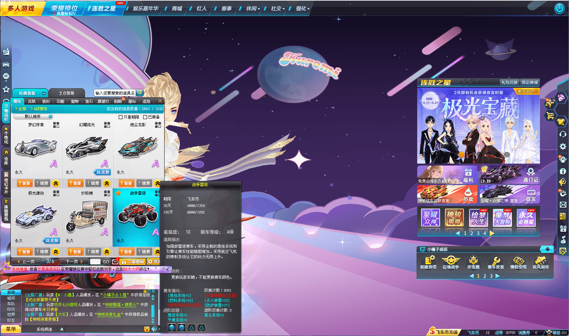Toggle maximize square in chat window

(x=149, y=291)
